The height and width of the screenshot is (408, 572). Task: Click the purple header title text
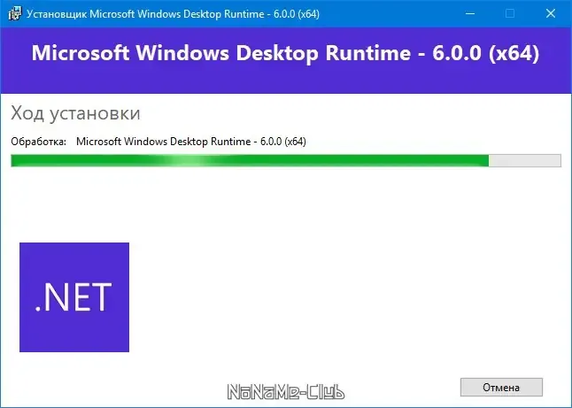coord(285,53)
